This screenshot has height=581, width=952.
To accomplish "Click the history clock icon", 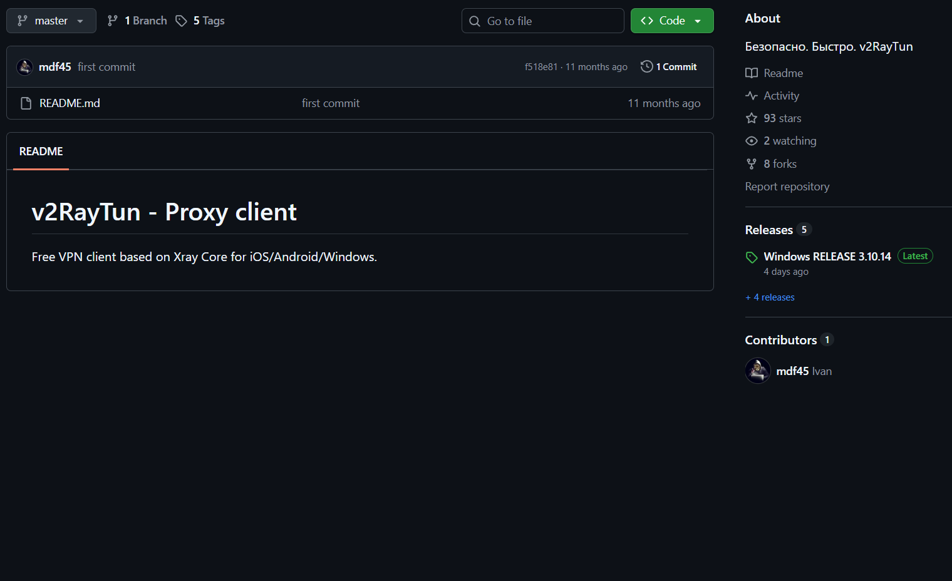I will point(647,66).
